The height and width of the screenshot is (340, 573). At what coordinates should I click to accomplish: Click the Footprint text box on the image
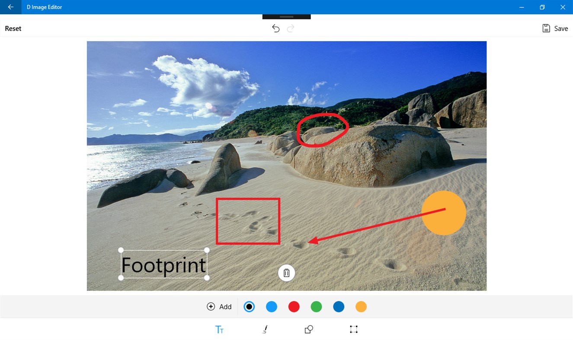164,264
